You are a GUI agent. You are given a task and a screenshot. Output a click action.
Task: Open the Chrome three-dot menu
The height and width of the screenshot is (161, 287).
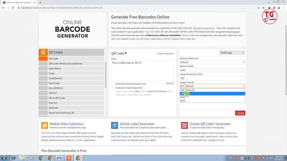coord(284,8)
